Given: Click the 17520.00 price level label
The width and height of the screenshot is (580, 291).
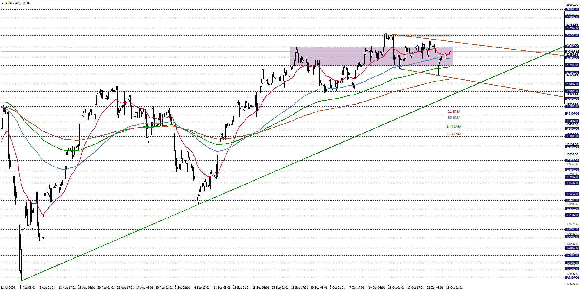Looking at the screenshot, I should tap(572, 269).
